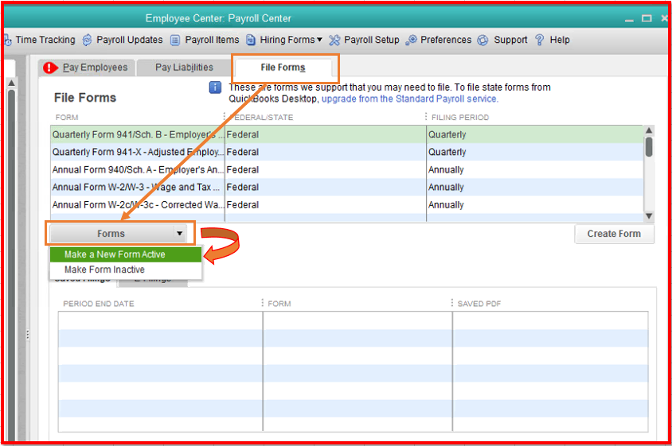Open Payroll Setup label in toolbar
The height and width of the screenshot is (446, 672).
(372, 40)
